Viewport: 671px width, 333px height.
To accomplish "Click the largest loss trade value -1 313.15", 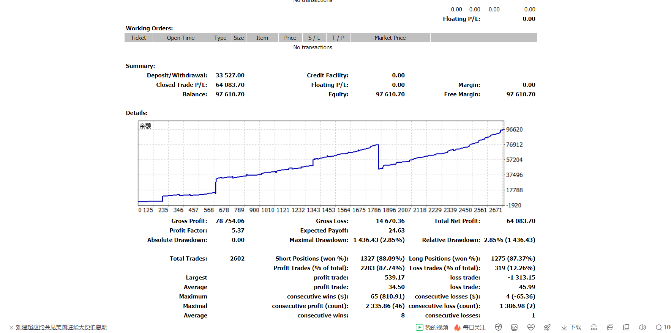I will (522, 278).
